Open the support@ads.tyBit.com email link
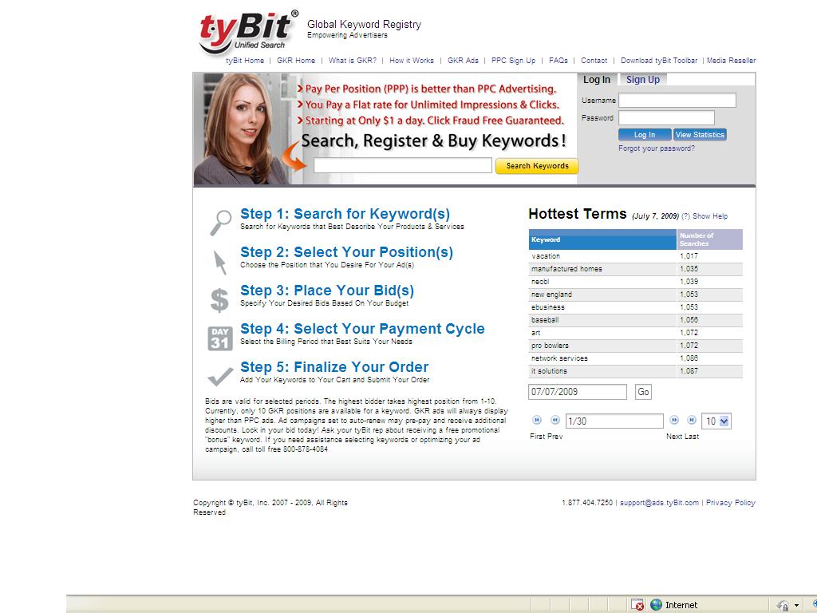Screen dimensions: 817x613 [659, 503]
